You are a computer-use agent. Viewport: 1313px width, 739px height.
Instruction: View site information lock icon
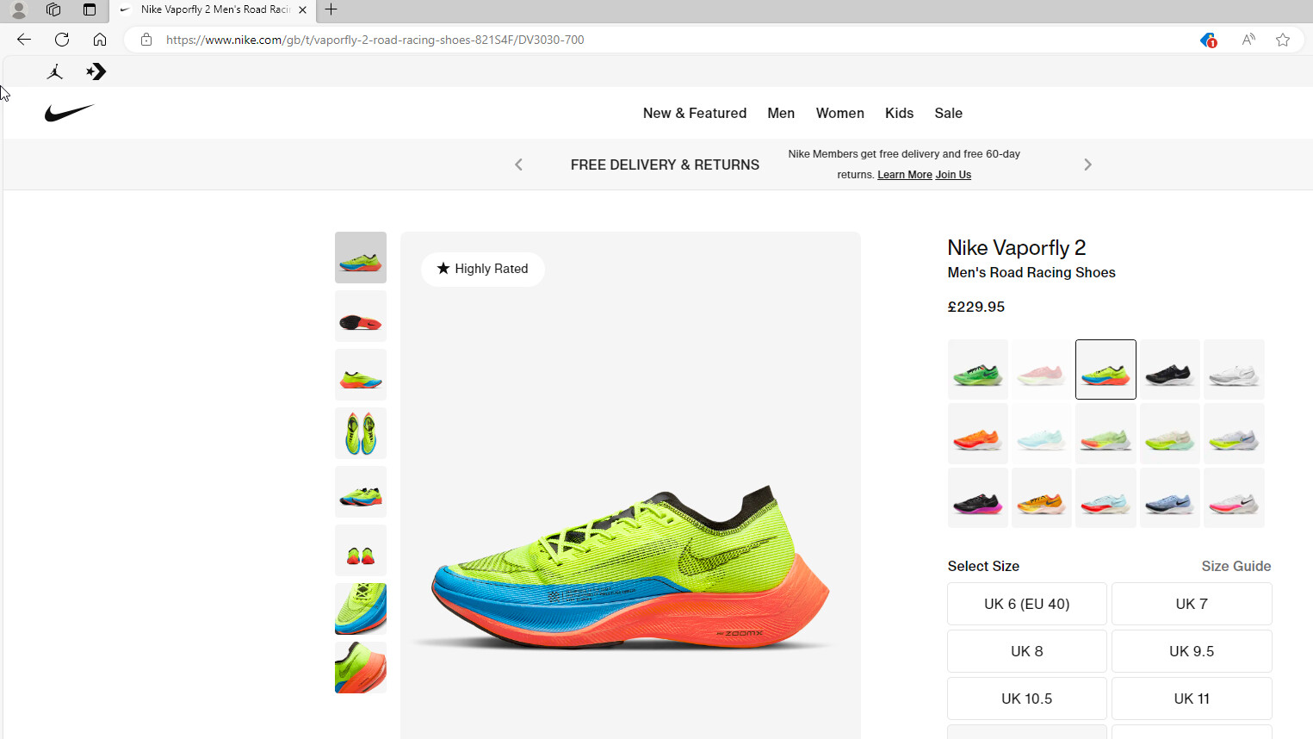point(146,40)
